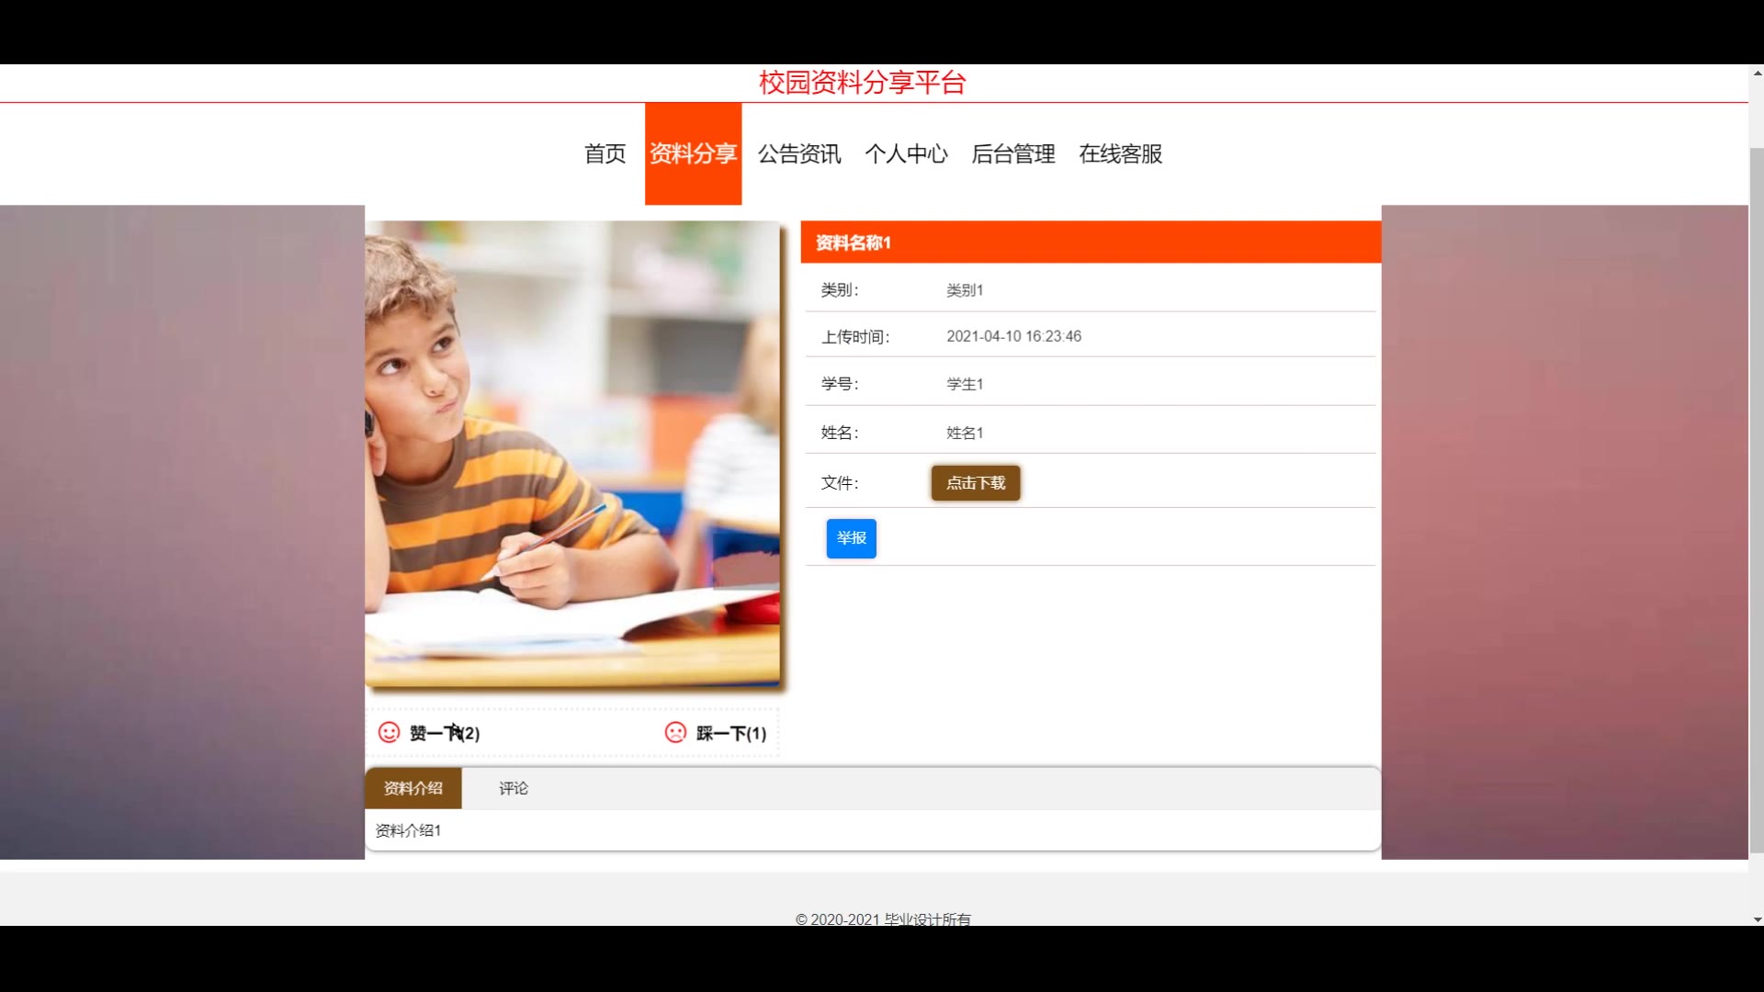Switch to the 资料介绍 tab
The width and height of the screenshot is (1764, 992).
(413, 788)
